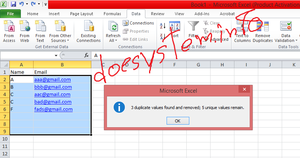Toggle the Filter funnel
Image resolution: width=300 pixels, height=158 pixels.
[x=193, y=30]
